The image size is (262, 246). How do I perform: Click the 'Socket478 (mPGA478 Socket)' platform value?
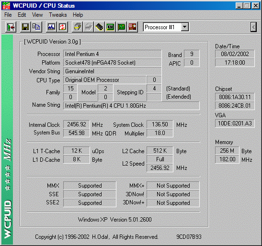tap(112, 63)
